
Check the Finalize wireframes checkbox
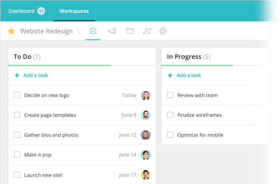pos(170,115)
